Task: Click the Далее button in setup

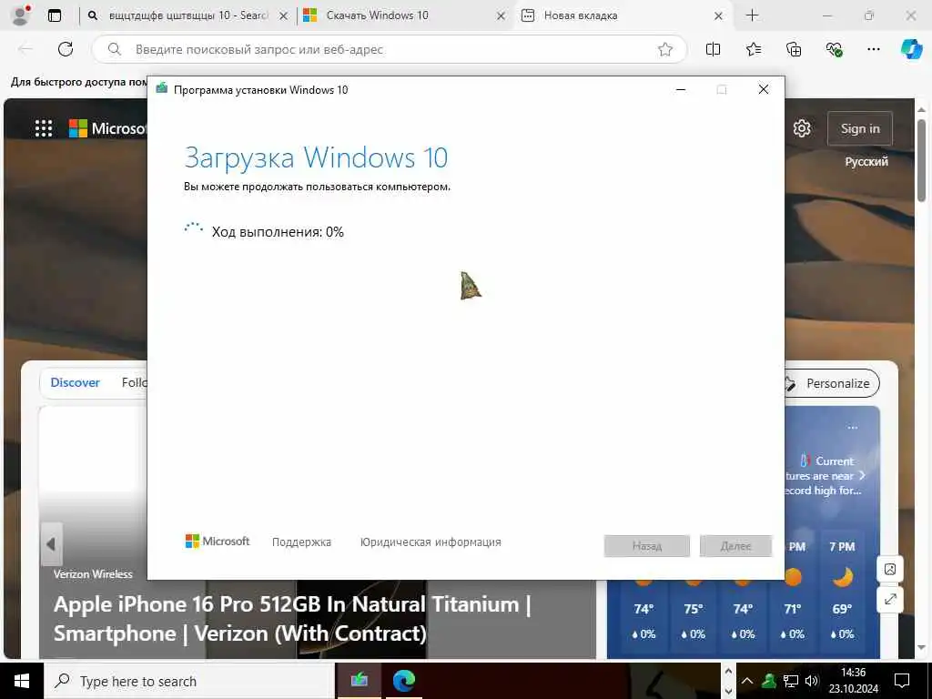Action: point(735,546)
